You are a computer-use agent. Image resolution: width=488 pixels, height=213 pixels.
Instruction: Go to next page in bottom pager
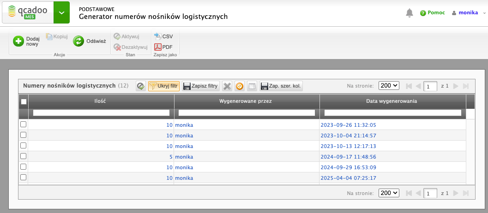click(x=456, y=193)
